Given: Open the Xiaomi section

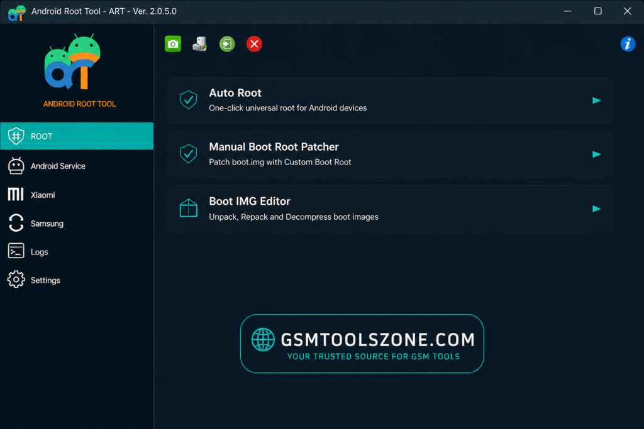Looking at the screenshot, I should [77, 195].
